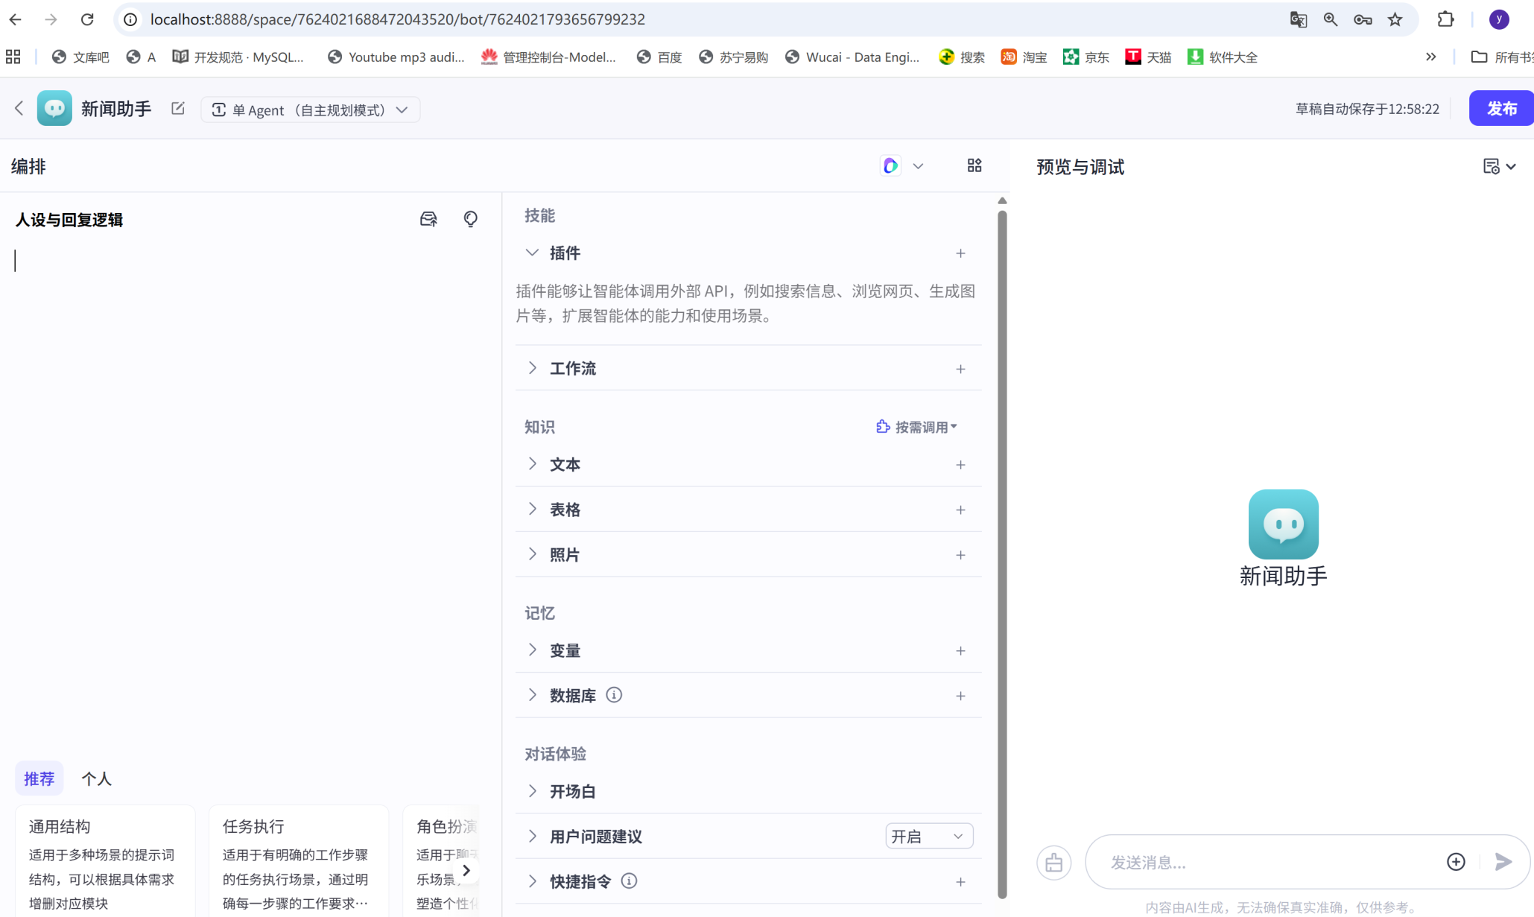Screen dimensions: 1534x917
Task: Add text knowledge via the 文本 plus icon
Action: tap(960, 464)
